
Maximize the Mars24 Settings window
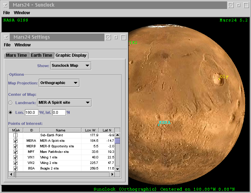[x=123, y=37]
